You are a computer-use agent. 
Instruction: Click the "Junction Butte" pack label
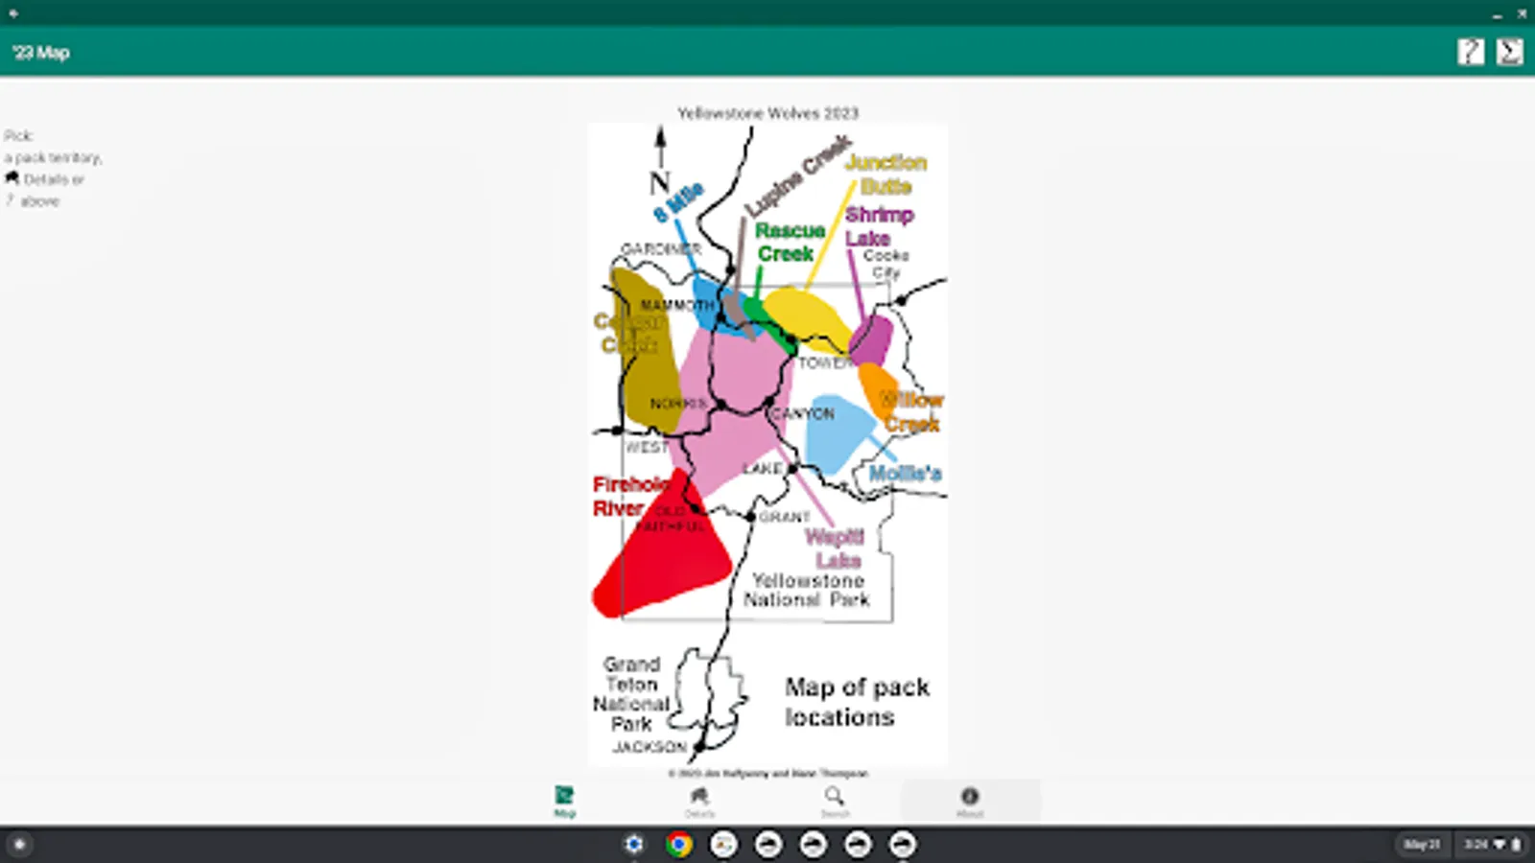886,175
